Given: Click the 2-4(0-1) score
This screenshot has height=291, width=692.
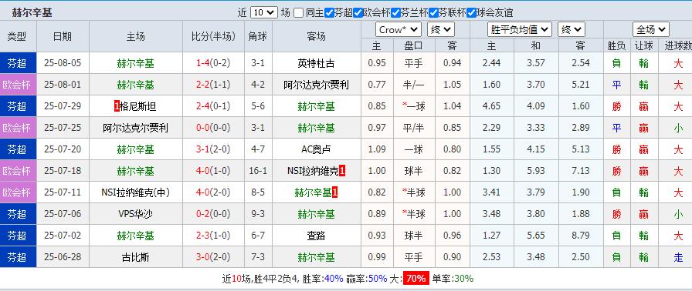Looking at the screenshot, I should coord(213,106).
